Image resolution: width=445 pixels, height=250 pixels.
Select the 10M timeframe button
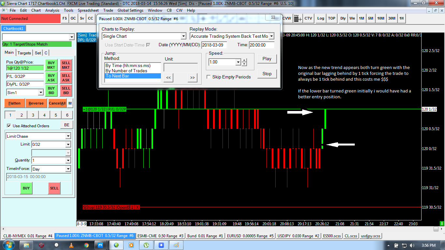381,18
